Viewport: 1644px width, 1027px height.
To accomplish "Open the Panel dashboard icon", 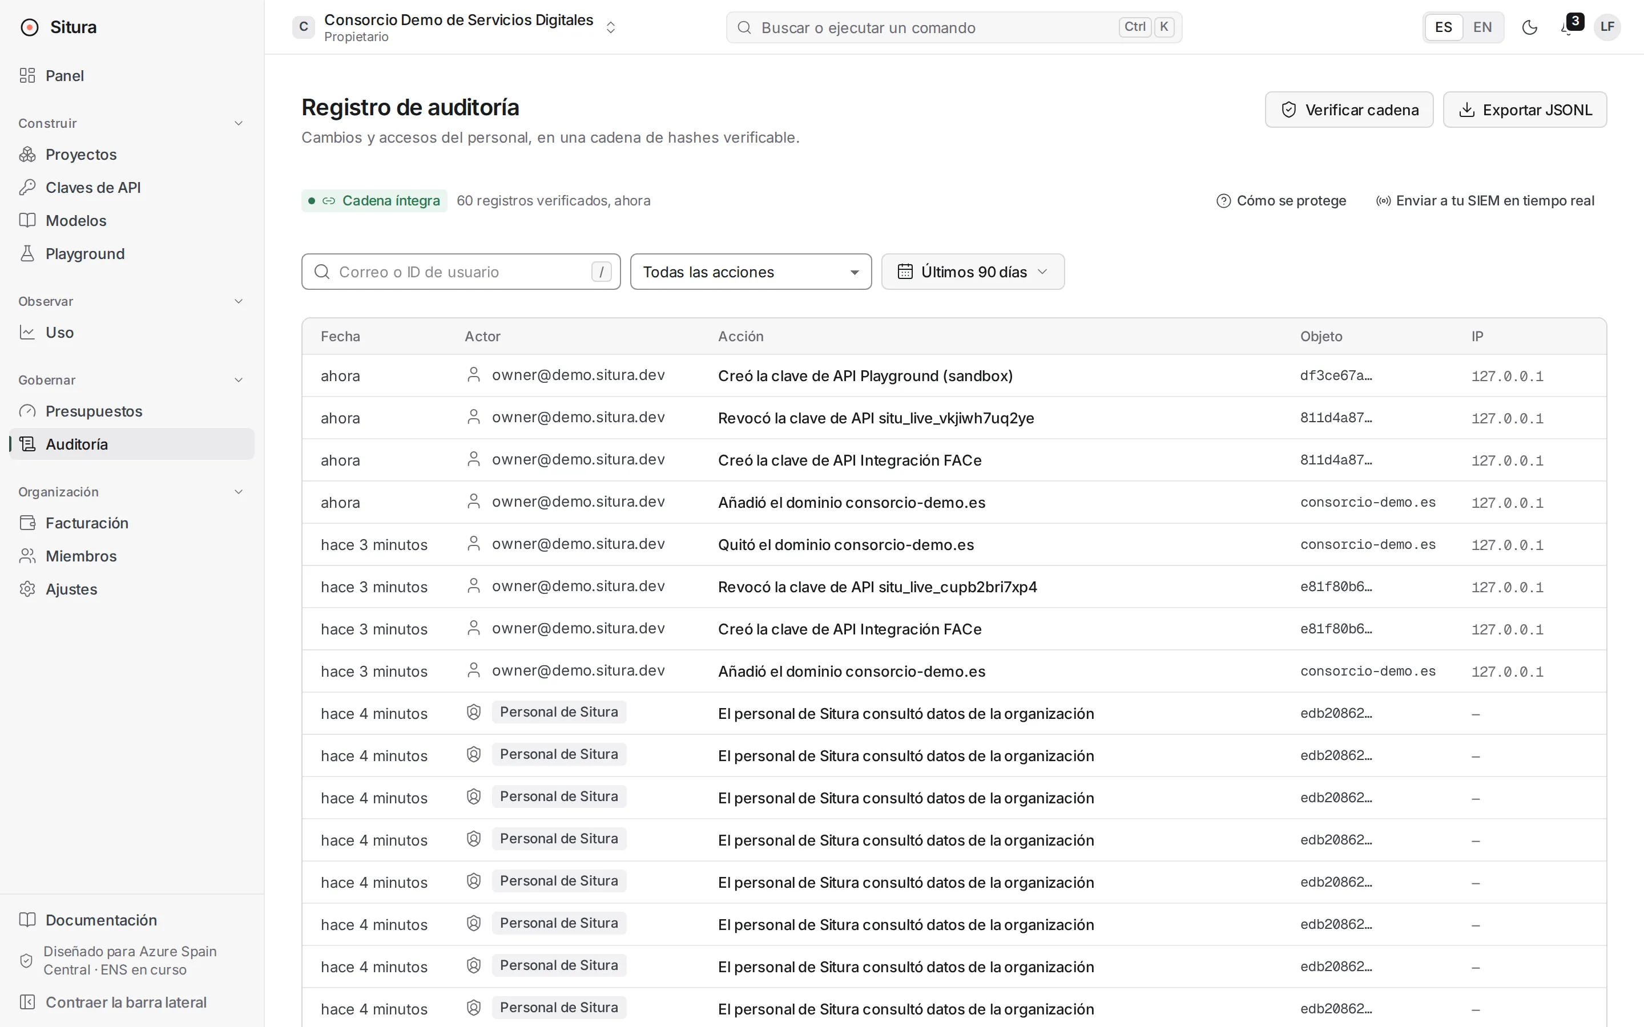I will click(27, 75).
